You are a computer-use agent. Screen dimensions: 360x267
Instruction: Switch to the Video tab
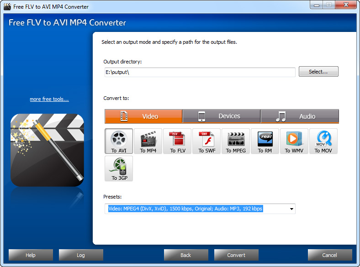pyautogui.click(x=143, y=116)
